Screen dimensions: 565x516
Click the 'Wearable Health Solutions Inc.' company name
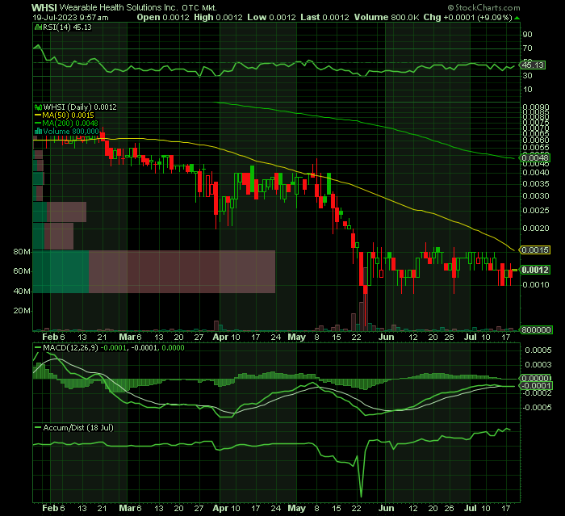click(x=119, y=7)
